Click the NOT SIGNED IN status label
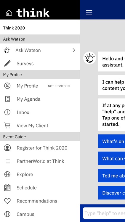The image size is (125, 222). [x=59, y=86]
